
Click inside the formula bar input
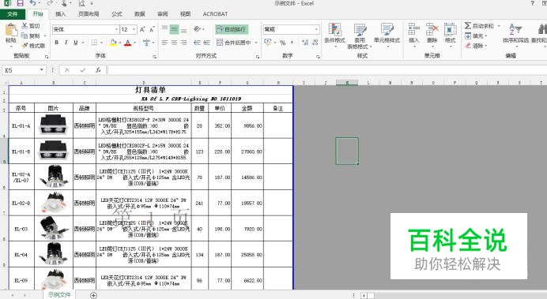pyautogui.click(x=327, y=70)
